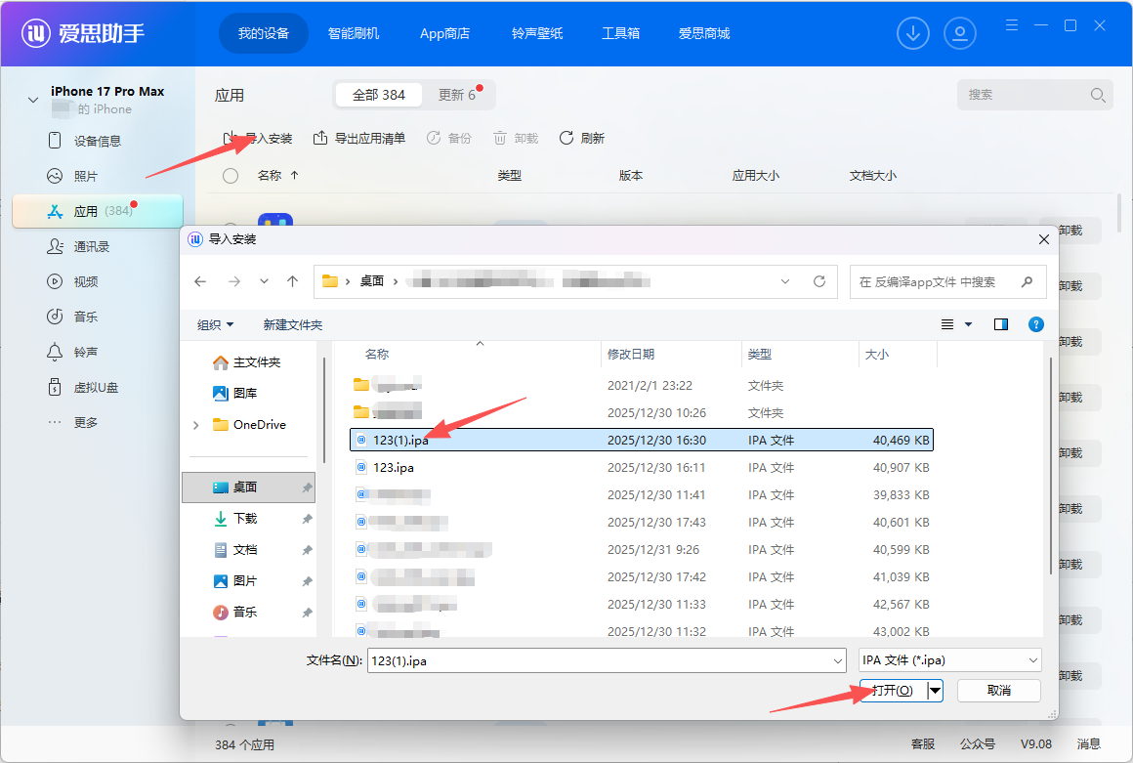Select the 123.ipa file in list
Screen dimensions: 1133x763
click(x=394, y=468)
